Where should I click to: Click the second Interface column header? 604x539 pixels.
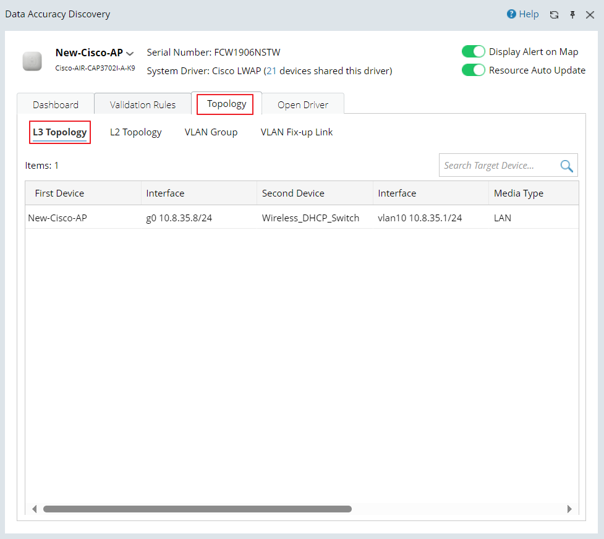pos(431,193)
